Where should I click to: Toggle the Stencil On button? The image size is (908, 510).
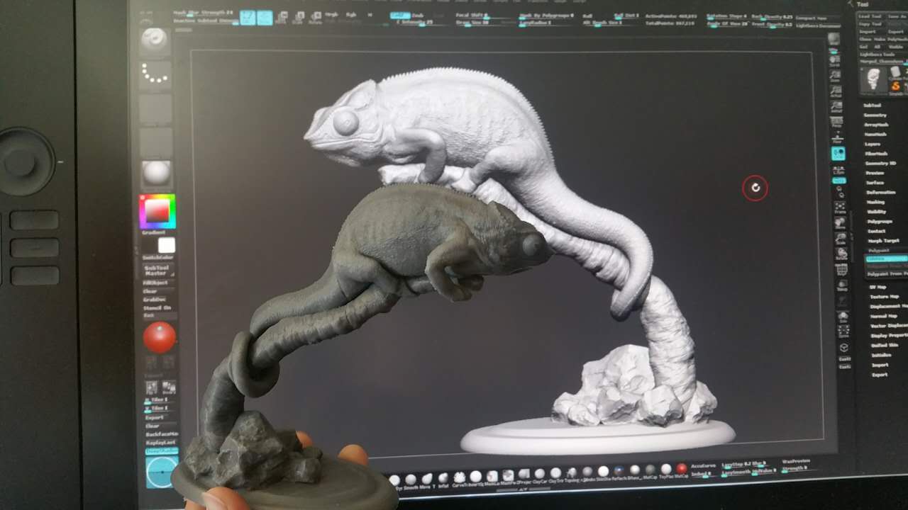[x=157, y=308]
